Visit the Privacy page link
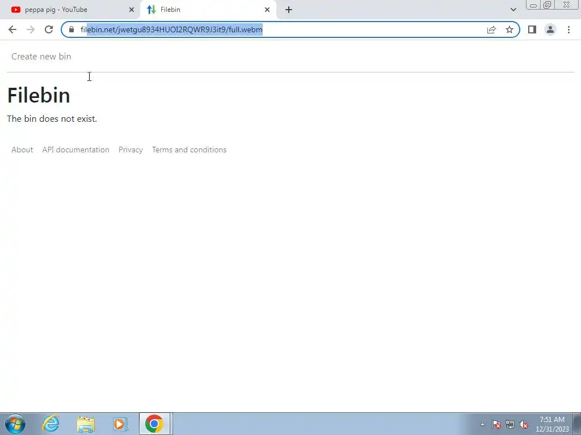 pyautogui.click(x=130, y=150)
